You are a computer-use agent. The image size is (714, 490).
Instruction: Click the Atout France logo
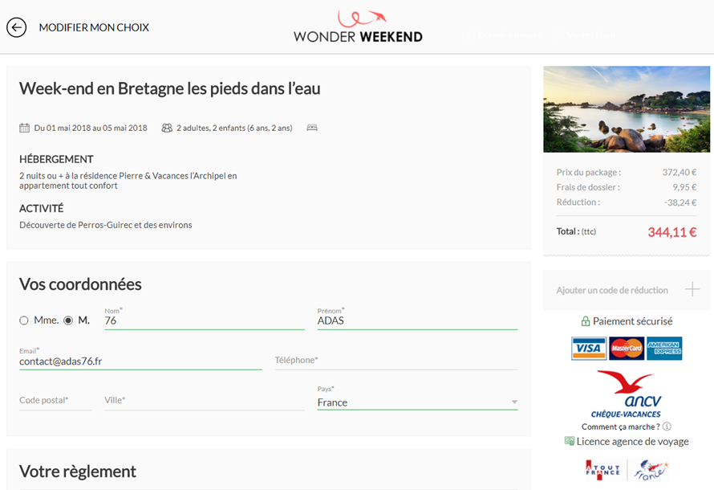click(x=603, y=470)
